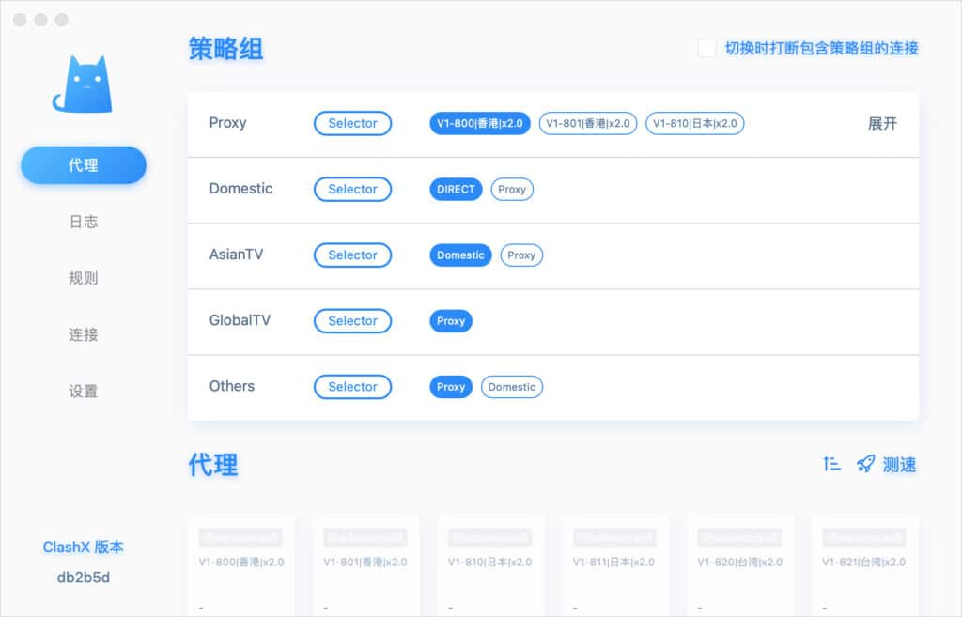Click the 测速 speed test button
Image resolution: width=962 pixels, height=617 pixels.
coord(898,463)
